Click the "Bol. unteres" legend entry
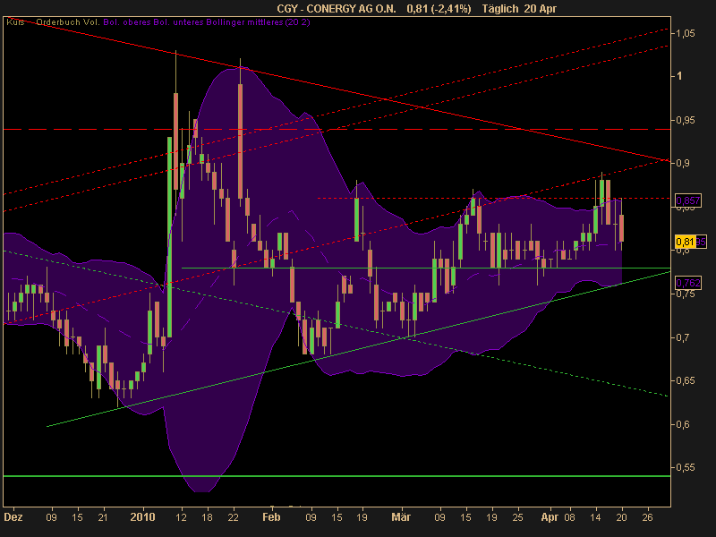The image size is (716, 537). point(178,21)
